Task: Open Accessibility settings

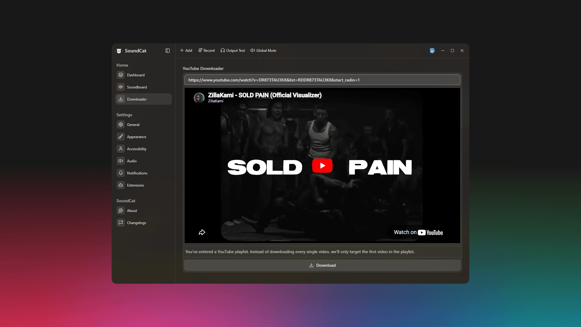Action: [143, 149]
